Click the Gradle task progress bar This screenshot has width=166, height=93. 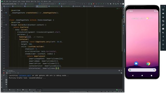[x=94, y=91]
